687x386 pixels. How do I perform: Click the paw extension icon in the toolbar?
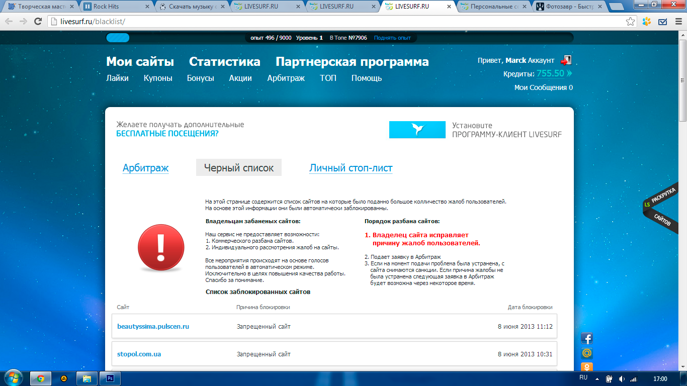646,22
